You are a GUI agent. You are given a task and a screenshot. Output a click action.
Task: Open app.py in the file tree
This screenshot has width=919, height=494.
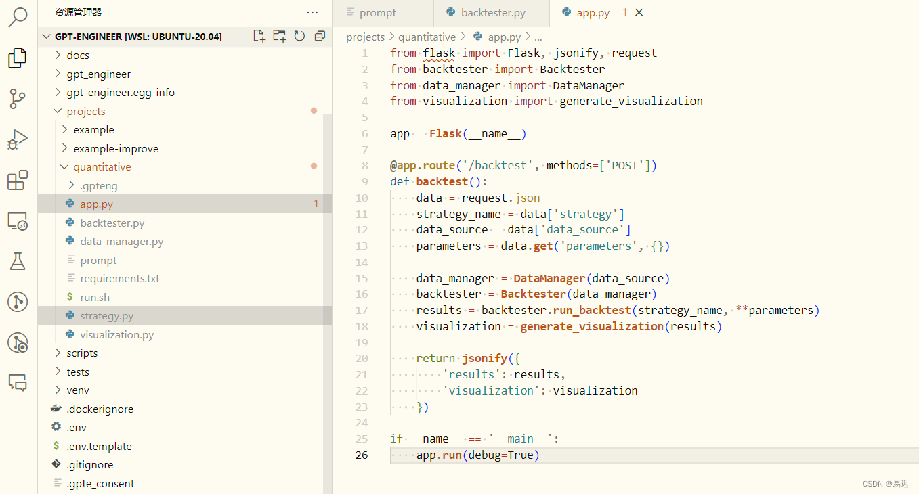185,204
